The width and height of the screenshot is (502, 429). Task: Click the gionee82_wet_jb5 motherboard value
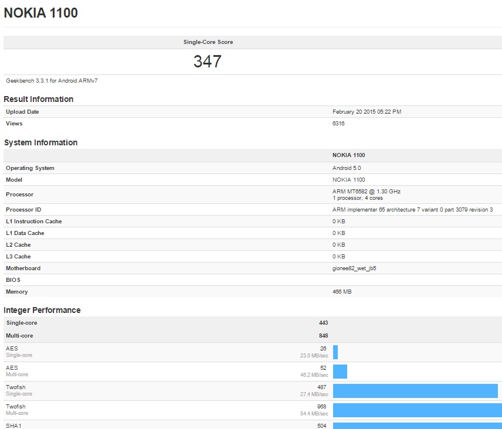[354, 268]
